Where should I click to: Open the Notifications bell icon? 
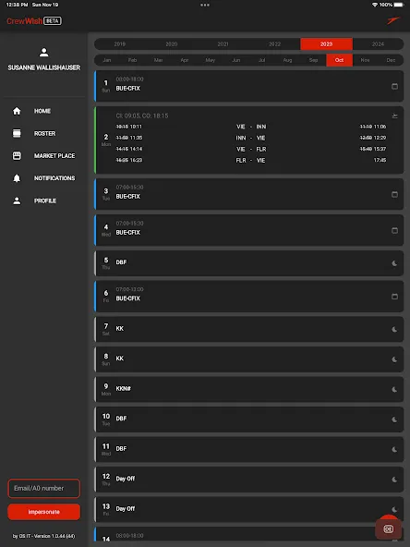coord(17,178)
